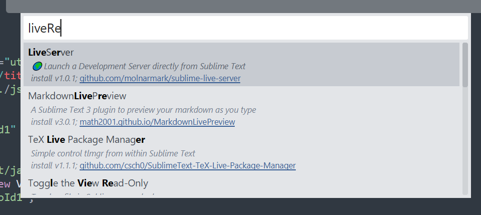The width and height of the screenshot is (481, 215).
Task: Click 'A Sublime Text 3 plugin' description text
Action: tap(144, 110)
